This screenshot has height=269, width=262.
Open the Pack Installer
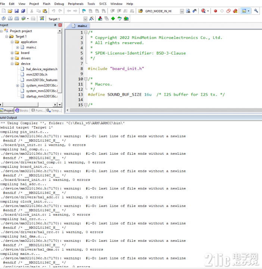click(x=126, y=19)
